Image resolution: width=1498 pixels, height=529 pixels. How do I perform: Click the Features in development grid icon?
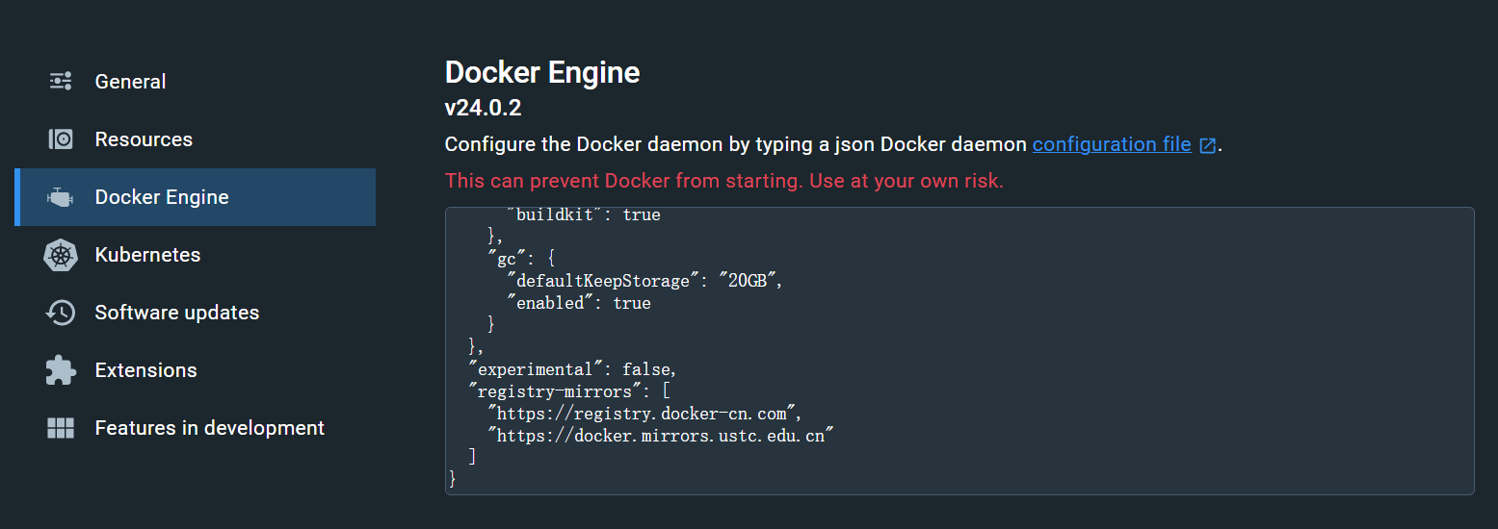point(61,428)
